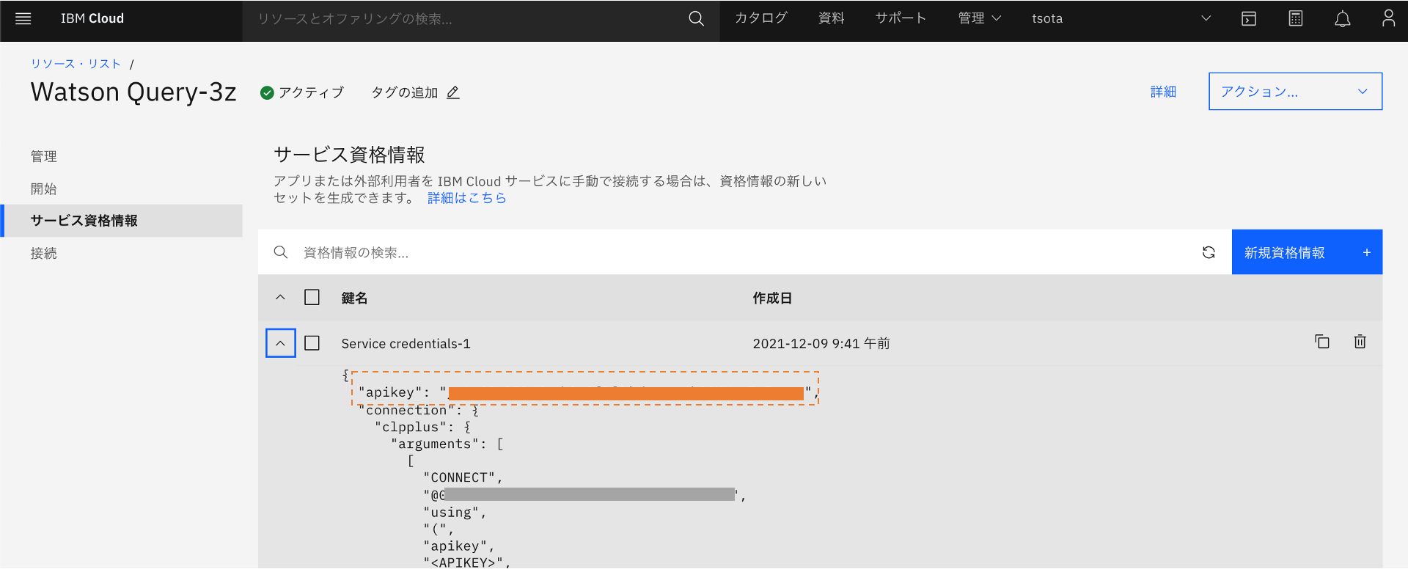Check the Service credentials-1 row checkbox
The height and width of the screenshot is (569, 1408).
312,343
